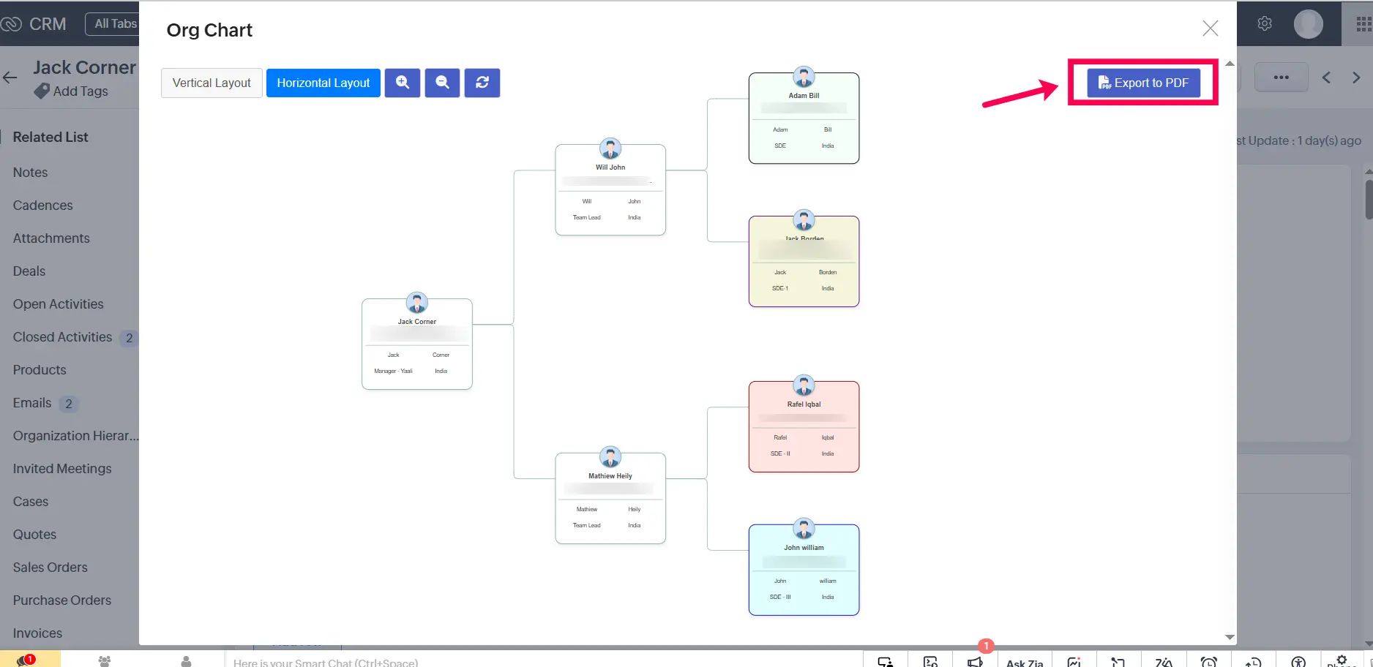The height and width of the screenshot is (667, 1373).
Task: Open the Zoho apps grid
Action: 1362,23
